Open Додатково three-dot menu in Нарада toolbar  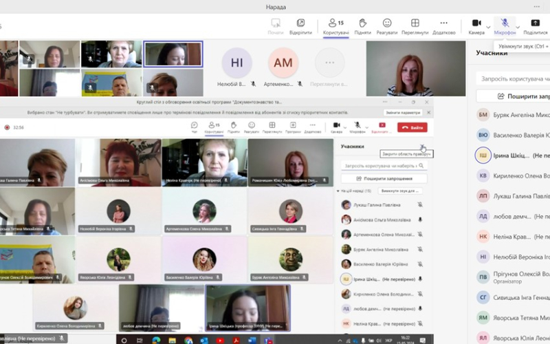(x=443, y=27)
